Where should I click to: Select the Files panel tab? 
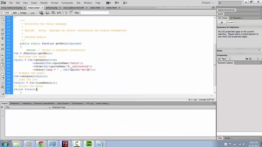220,138
